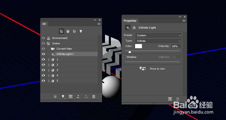Close the Properties panel
Viewport: 226px width, 120px height.
click(185, 17)
